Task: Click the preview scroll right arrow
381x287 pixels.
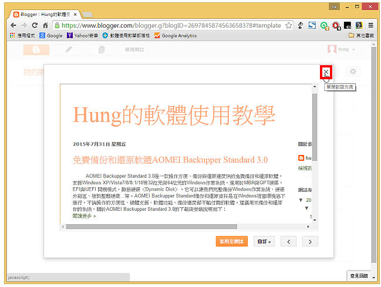Action: click(x=308, y=227)
